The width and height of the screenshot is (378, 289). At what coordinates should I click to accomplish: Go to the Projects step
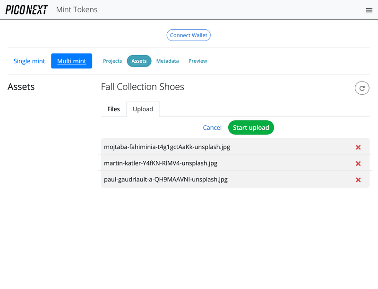112,61
